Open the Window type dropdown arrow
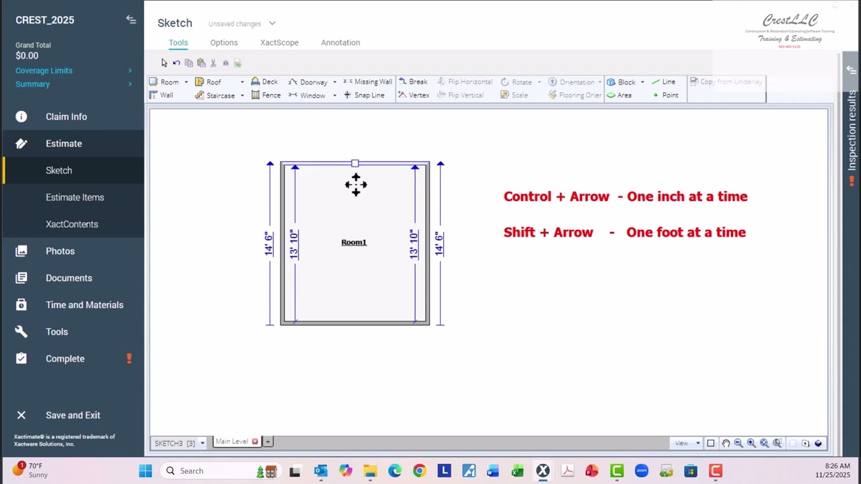861x484 pixels. pos(334,95)
